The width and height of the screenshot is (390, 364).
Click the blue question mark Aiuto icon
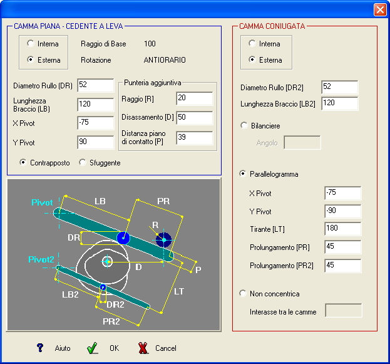click(40, 348)
